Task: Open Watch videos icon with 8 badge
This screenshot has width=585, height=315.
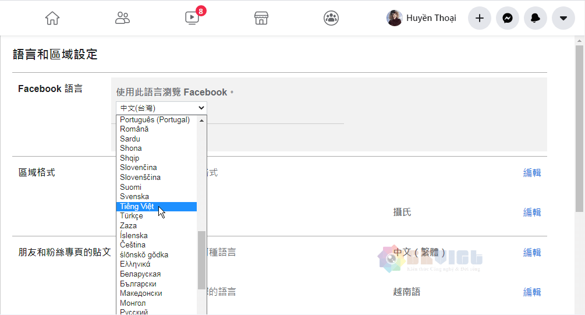Action: tap(193, 17)
